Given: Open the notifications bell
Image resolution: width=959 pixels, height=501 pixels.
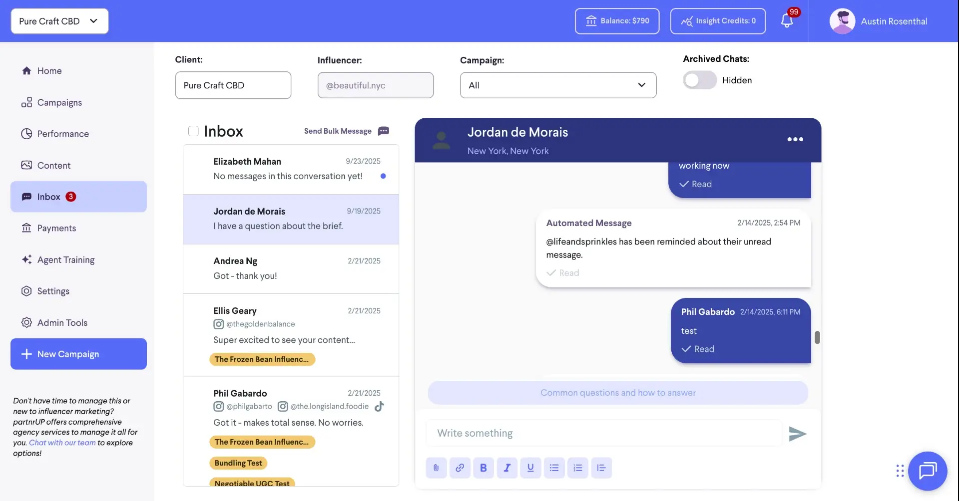Looking at the screenshot, I should [788, 21].
